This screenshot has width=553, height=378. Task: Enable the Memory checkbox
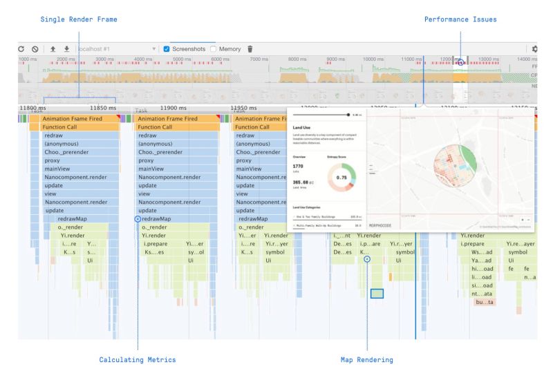[x=213, y=49]
